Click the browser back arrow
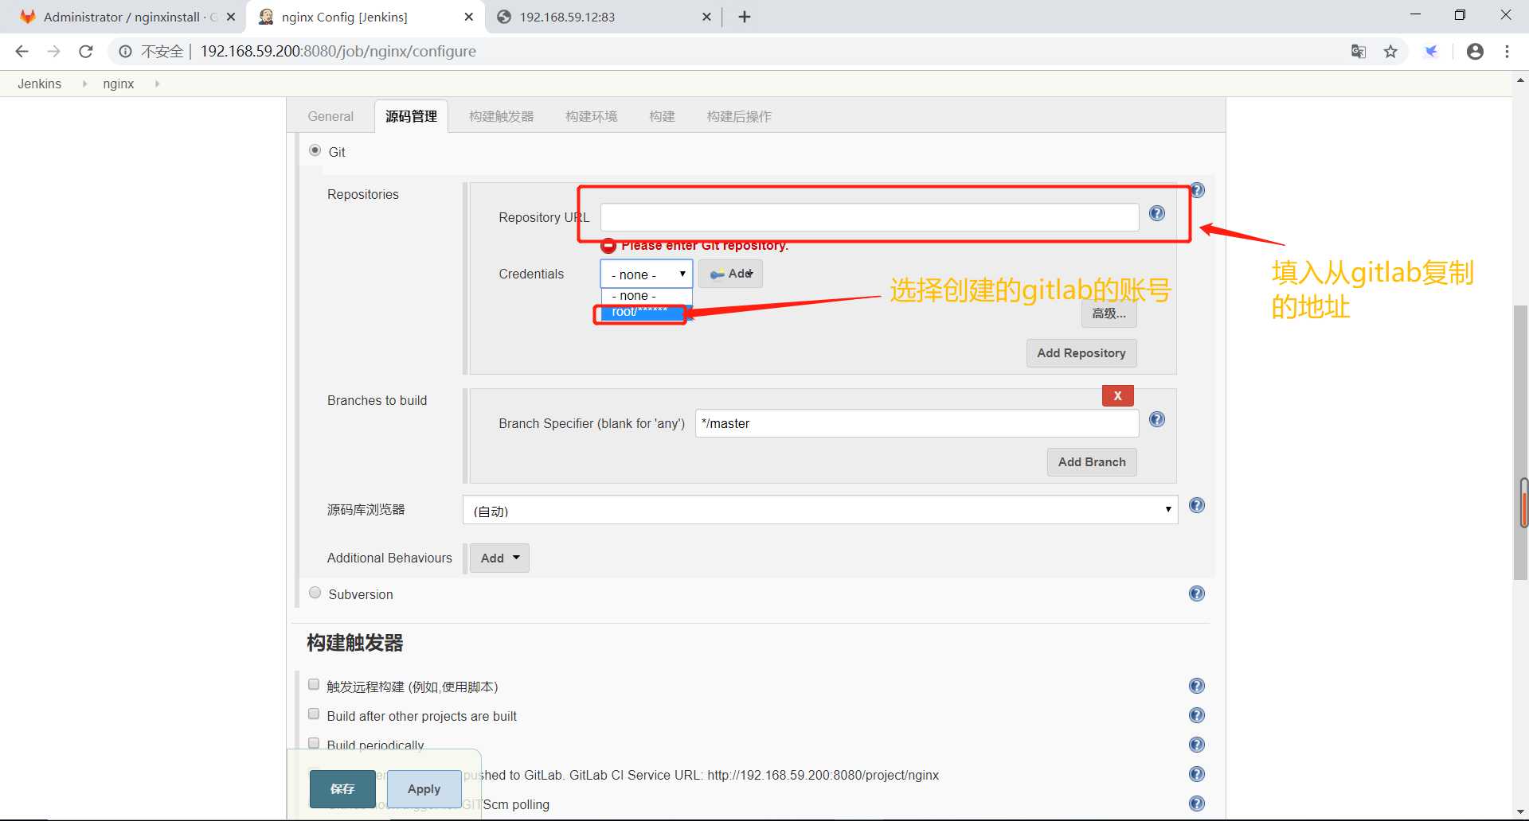 coord(22,52)
